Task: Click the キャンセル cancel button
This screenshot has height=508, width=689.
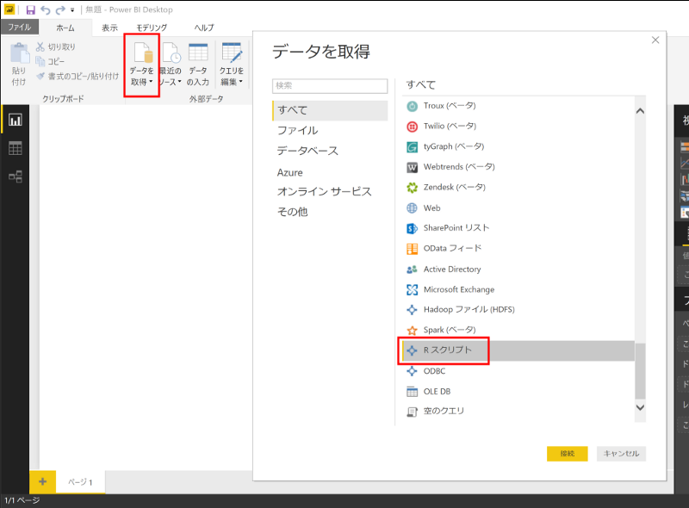Action: (x=621, y=454)
